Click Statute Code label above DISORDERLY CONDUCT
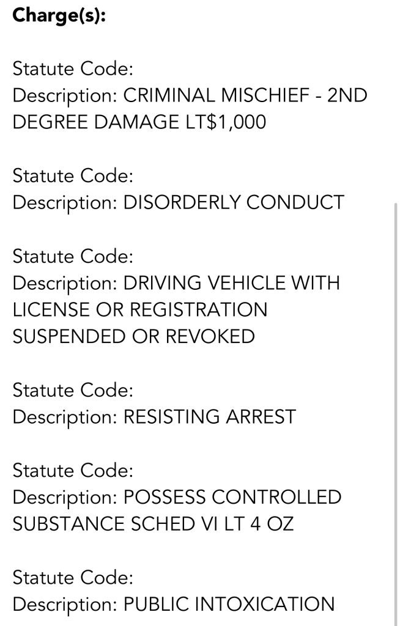 coord(73,176)
